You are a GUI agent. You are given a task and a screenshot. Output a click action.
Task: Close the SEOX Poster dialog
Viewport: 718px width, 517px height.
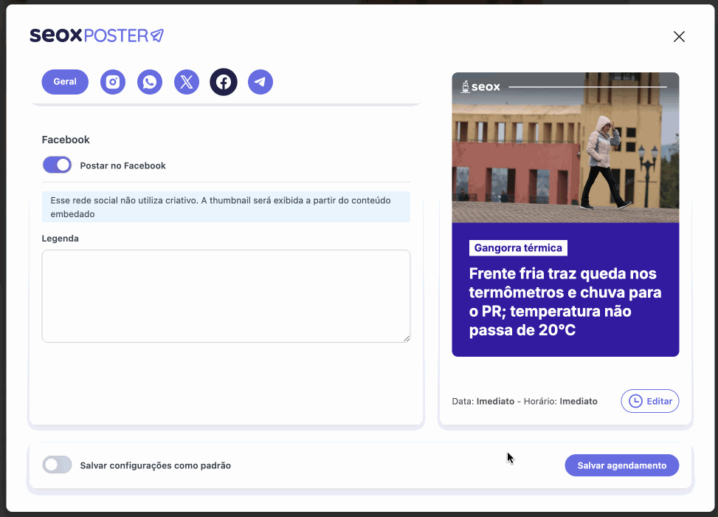point(679,37)
